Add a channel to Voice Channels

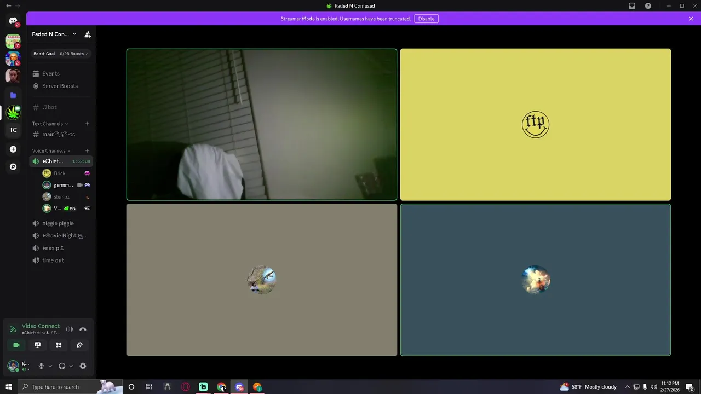(x=87, y=150)
